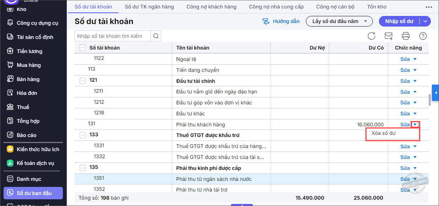This screenshot has height=206, width=439.
Task: Click the printer icon
Action: coord(406,36)
